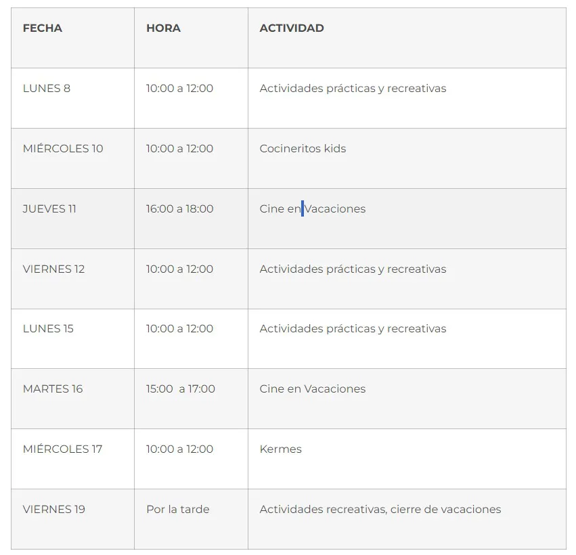576x555 pixels.
Task: Click the LUNES 8 row's activity text
Action: [x=353, y=89]
